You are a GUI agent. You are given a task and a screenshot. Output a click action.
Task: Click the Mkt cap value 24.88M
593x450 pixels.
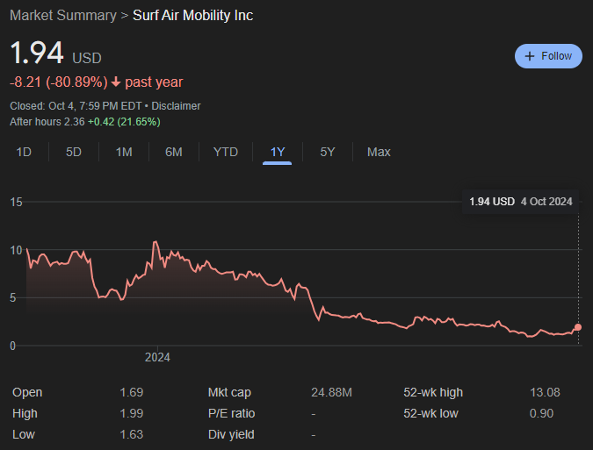332,393
